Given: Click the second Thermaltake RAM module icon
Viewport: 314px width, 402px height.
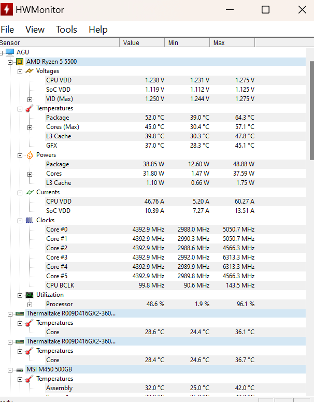Looking at the screenshot, I should click(20, 341).
